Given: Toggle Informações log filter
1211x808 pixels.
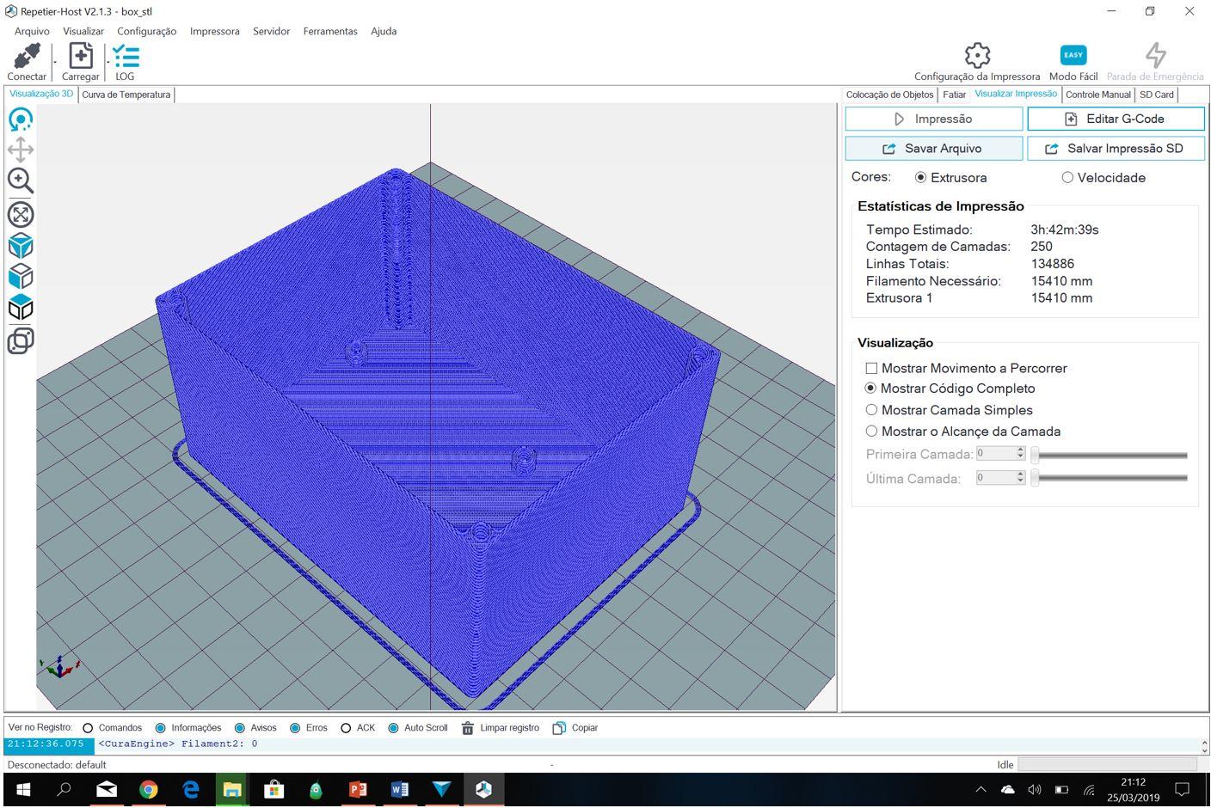Looking at the screenshot, I should [x=160, y=728].
